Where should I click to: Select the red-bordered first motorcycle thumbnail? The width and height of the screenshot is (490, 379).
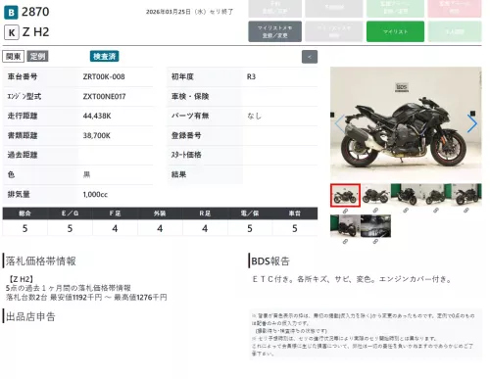(x=345, y=195)
